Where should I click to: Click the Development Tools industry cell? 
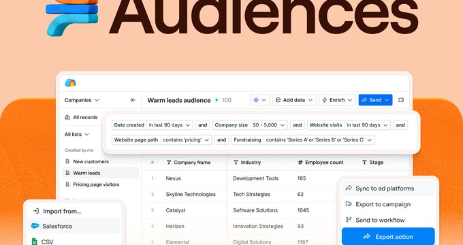(x=256, y=178)
